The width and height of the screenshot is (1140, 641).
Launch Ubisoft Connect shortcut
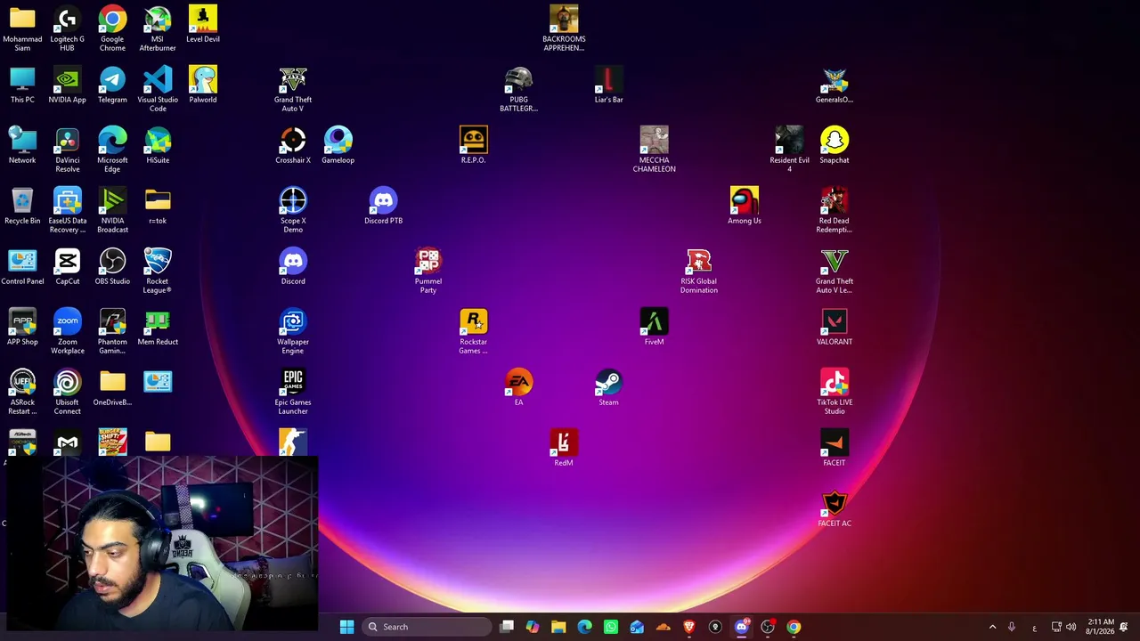point(68,392)
